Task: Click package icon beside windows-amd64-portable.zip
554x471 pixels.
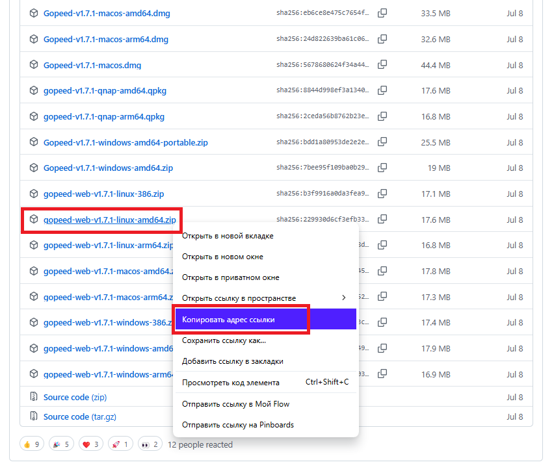Action: click(x=34, y=142)
